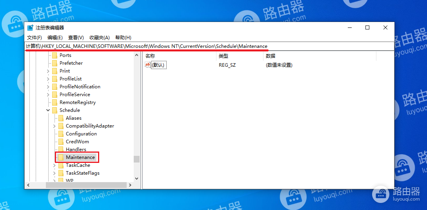Click the ab string icon of (默认) value
The image size is (427, 210).
point(147,65)
